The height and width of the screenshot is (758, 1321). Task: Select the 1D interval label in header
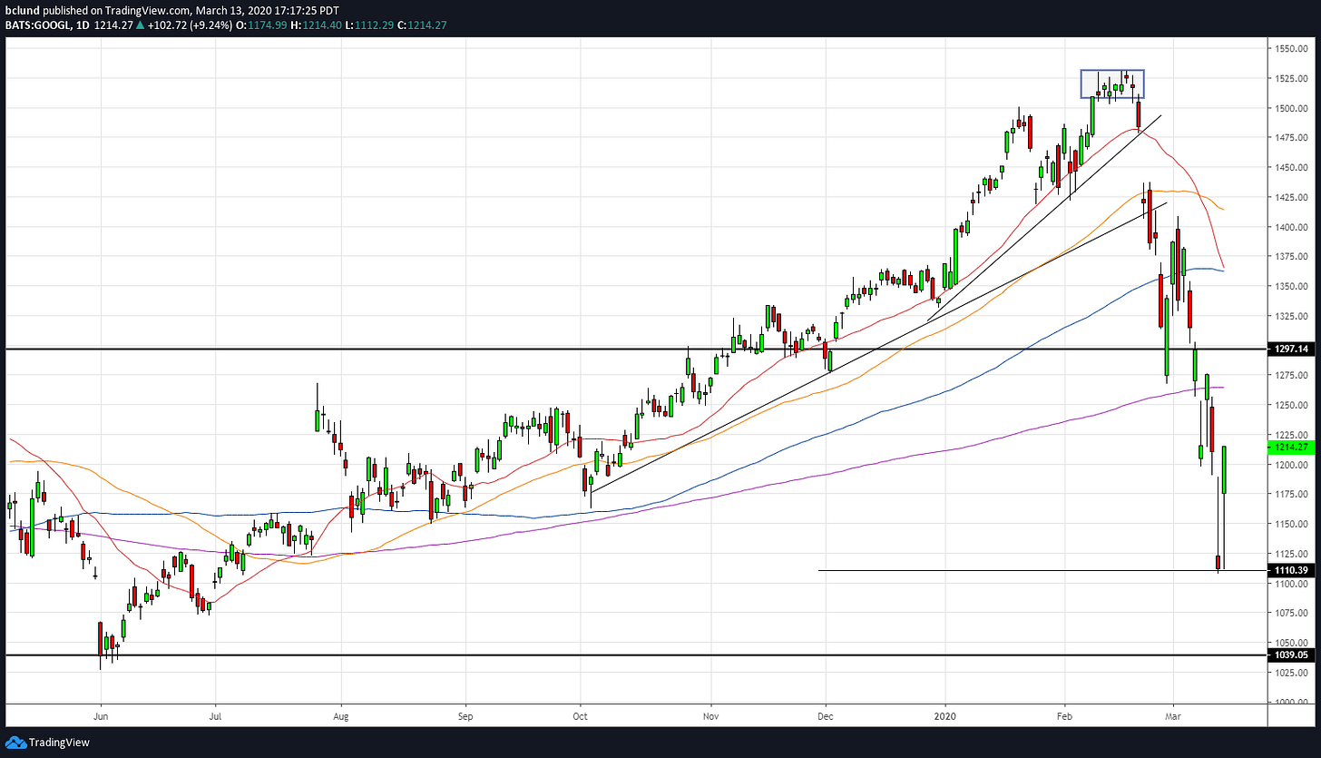click(81, 26)
